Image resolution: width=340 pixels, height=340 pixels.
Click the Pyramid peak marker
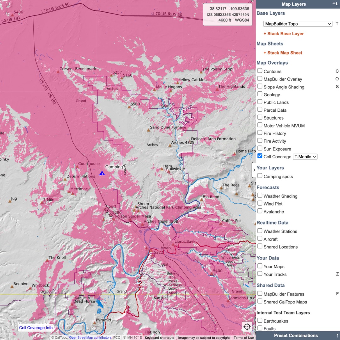(94, 323)
